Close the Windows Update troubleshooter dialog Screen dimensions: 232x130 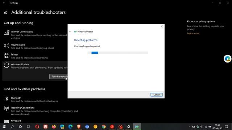pyautogui.click(x=162, y=26)
